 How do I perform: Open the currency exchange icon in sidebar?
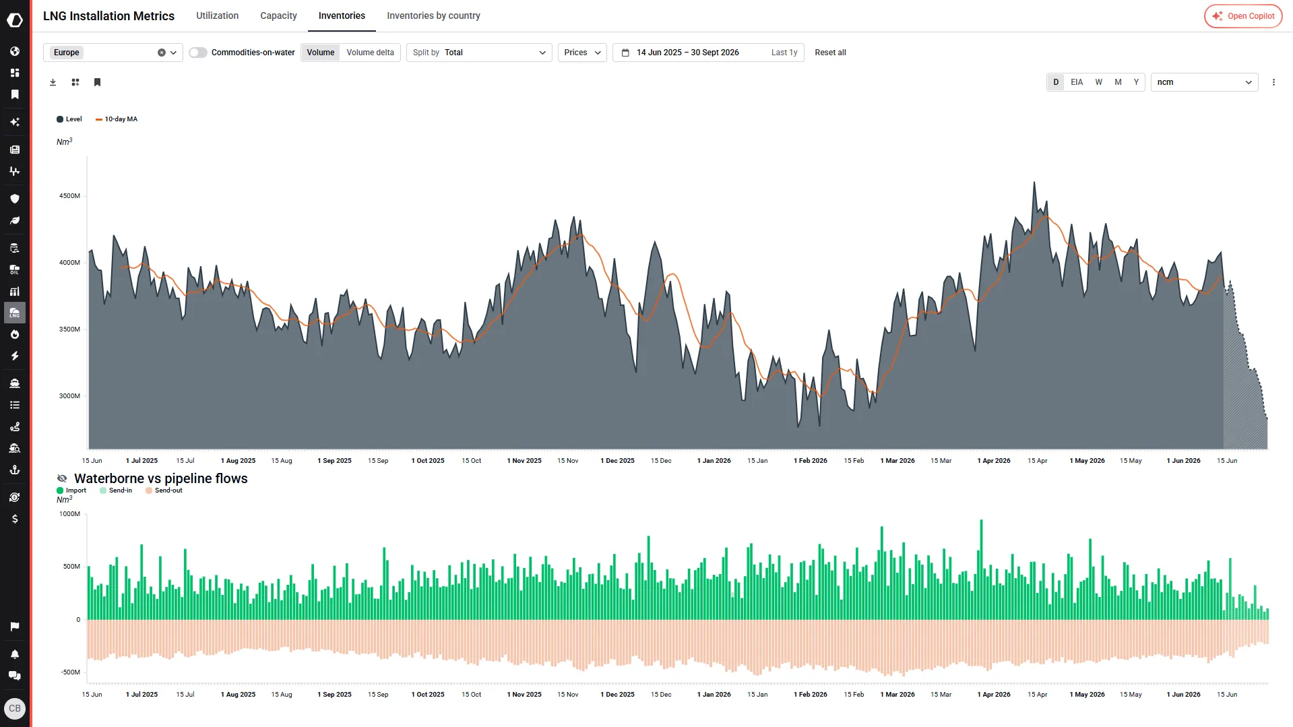(15, 497)
